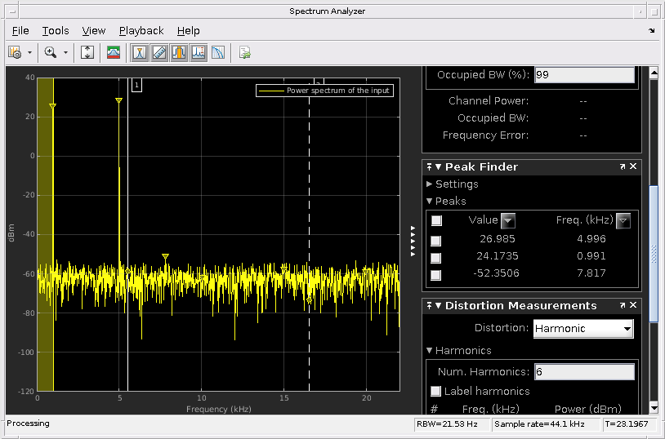The image size is (665, 439).
Task: Enable the Label harmonics checkbox
Action: [436, 391]
